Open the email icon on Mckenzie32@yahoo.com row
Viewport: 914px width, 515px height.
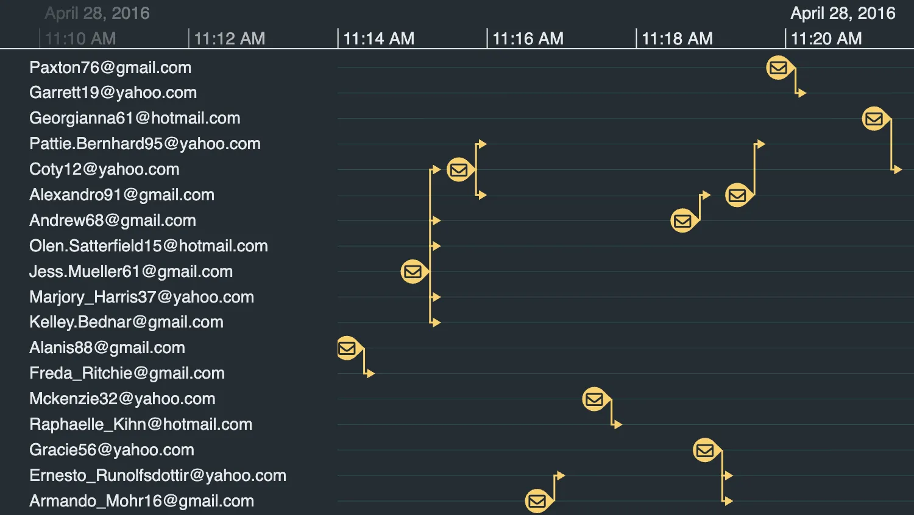click(594, 399)
